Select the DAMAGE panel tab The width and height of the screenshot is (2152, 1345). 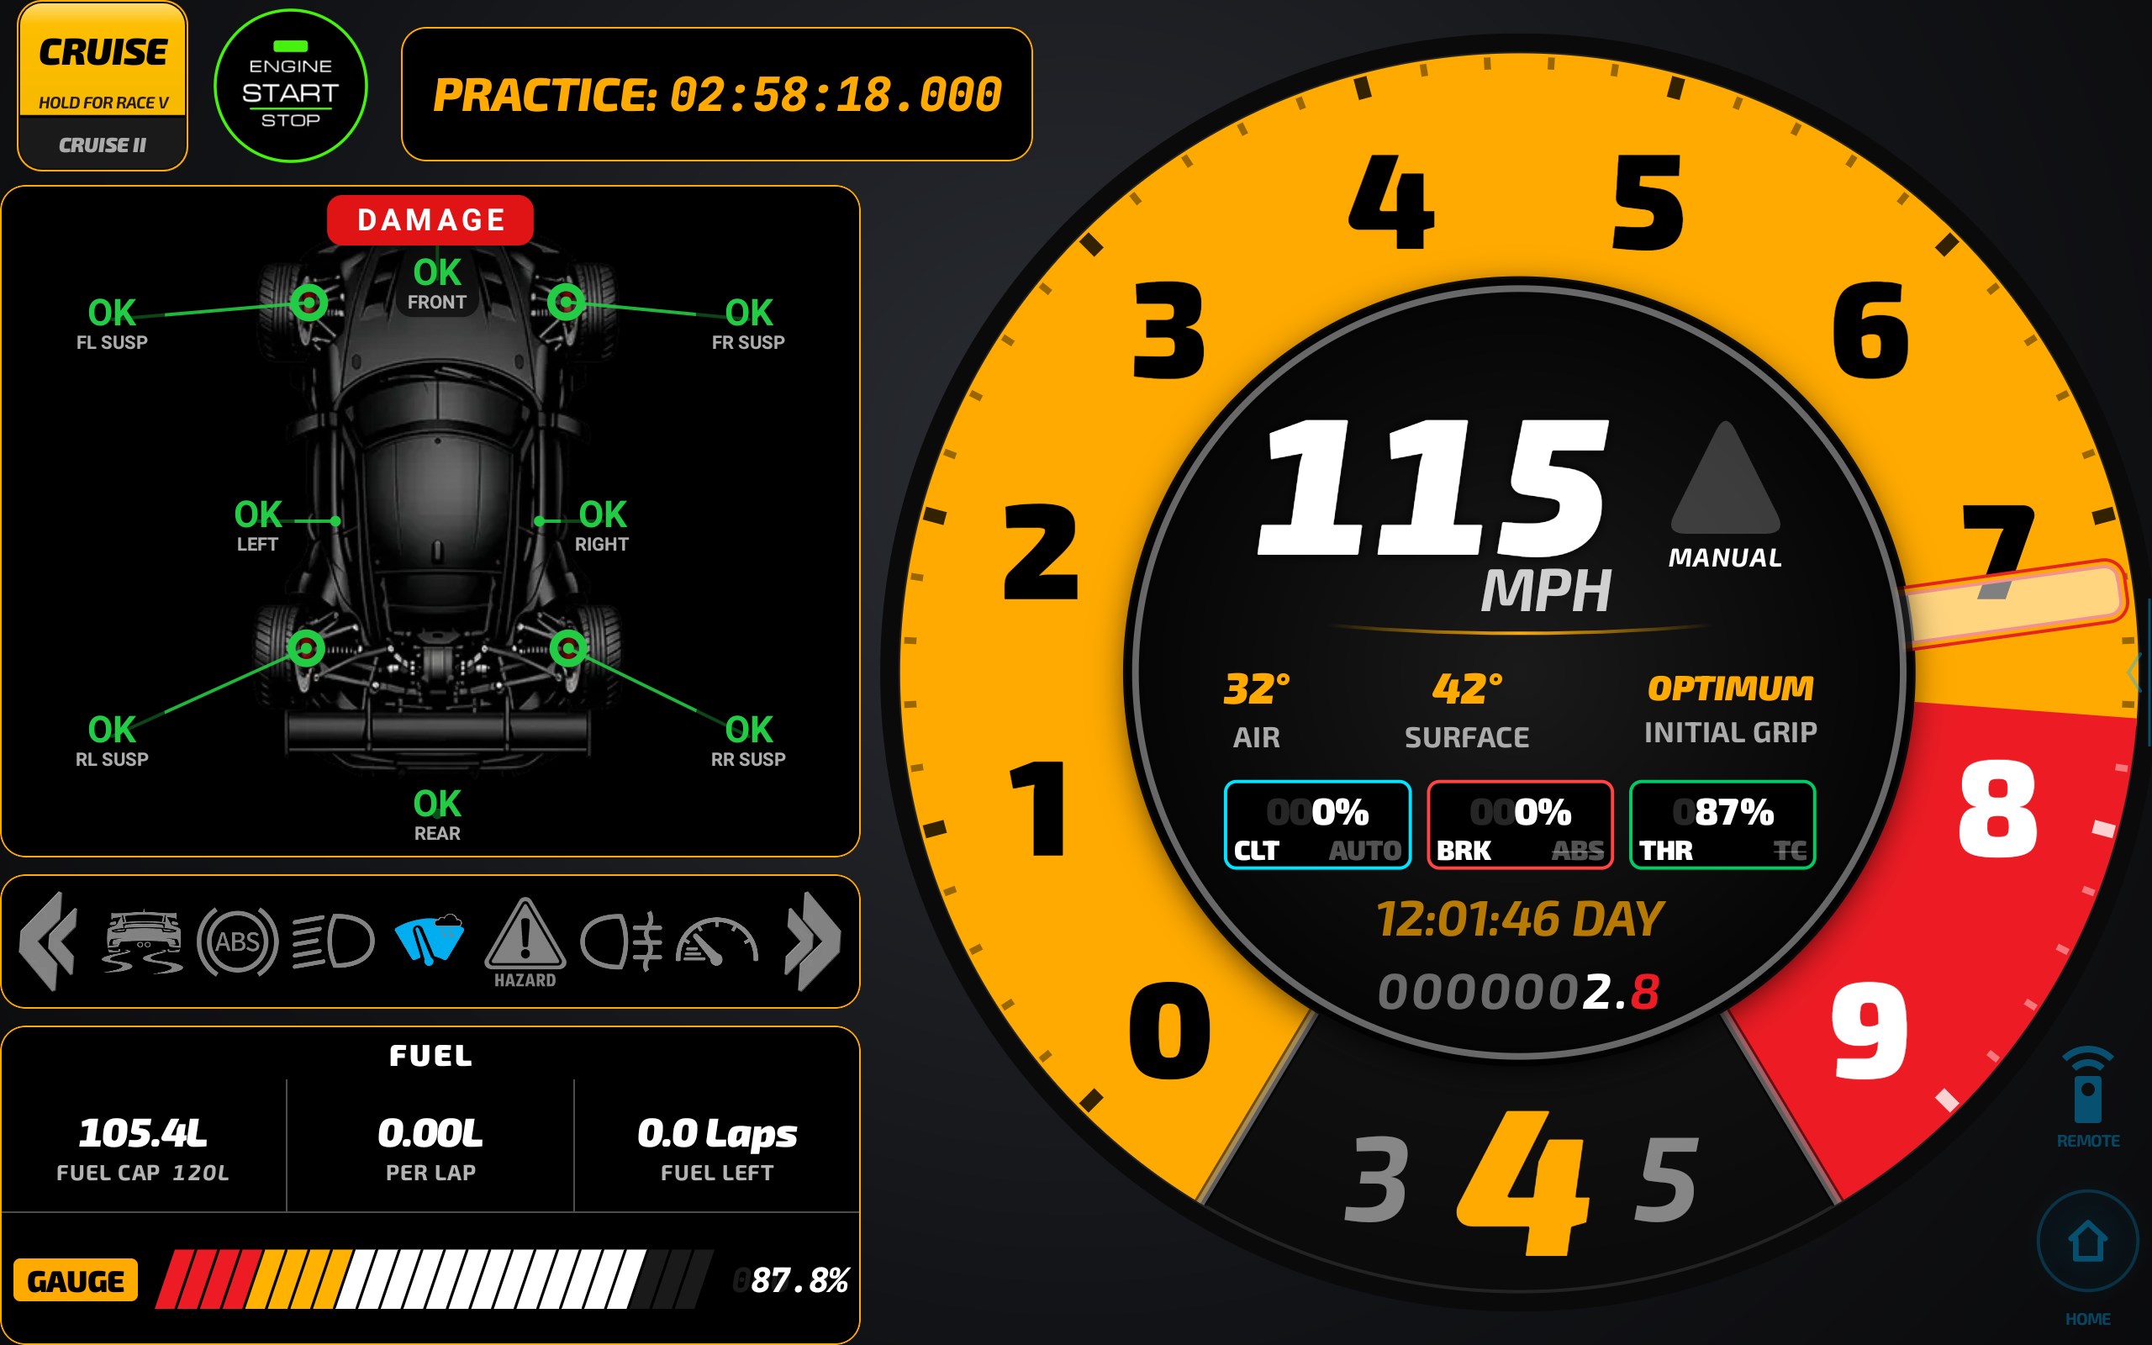click(x=430, y=219)
